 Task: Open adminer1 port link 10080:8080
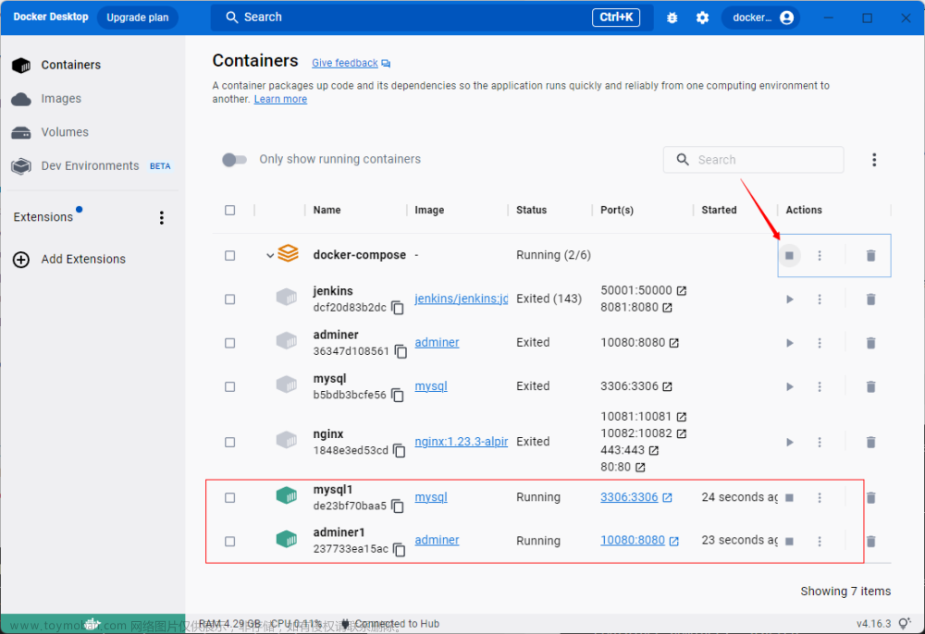(x=633, y=541)
